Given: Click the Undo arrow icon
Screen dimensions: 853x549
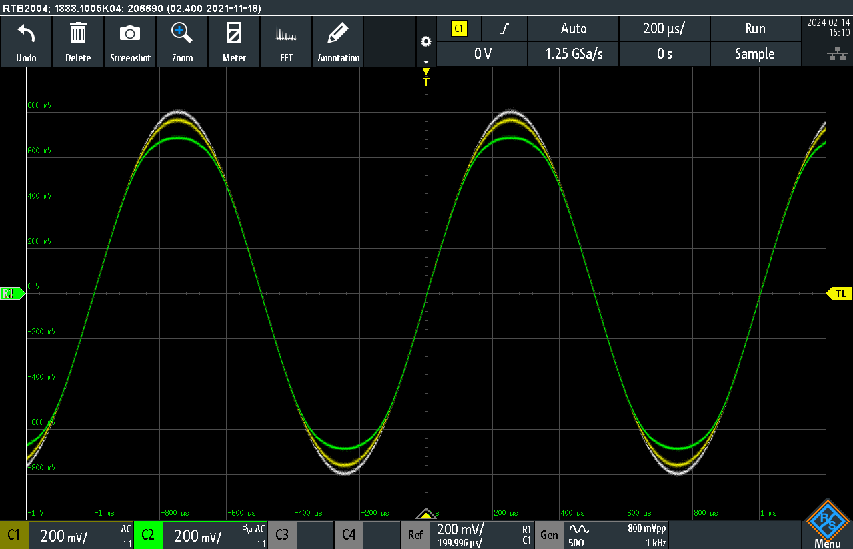Looking at the screenshot, I should (26, 33).
